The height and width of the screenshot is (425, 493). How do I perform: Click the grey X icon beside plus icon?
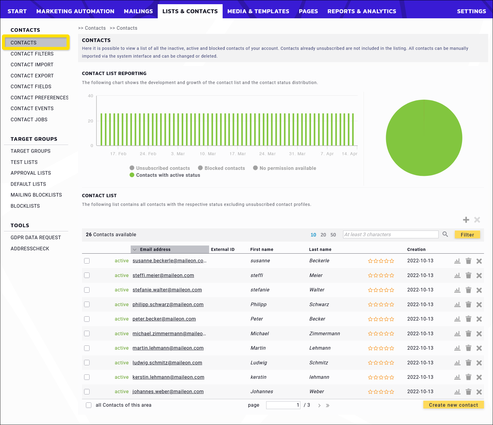[477, 220]
